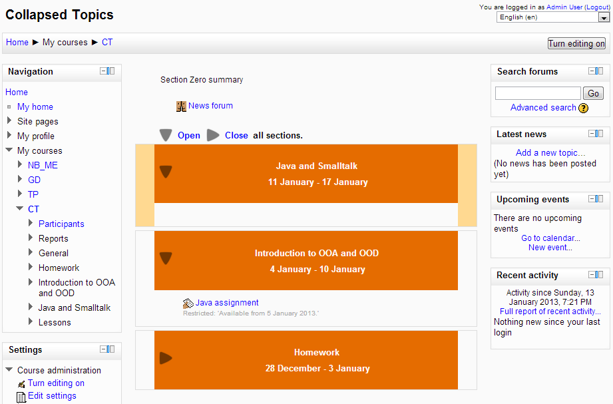The image size is (613, 404).
Task: Collapse the Introduction to OOA and OOD section toggle
Action: point(166,258)
